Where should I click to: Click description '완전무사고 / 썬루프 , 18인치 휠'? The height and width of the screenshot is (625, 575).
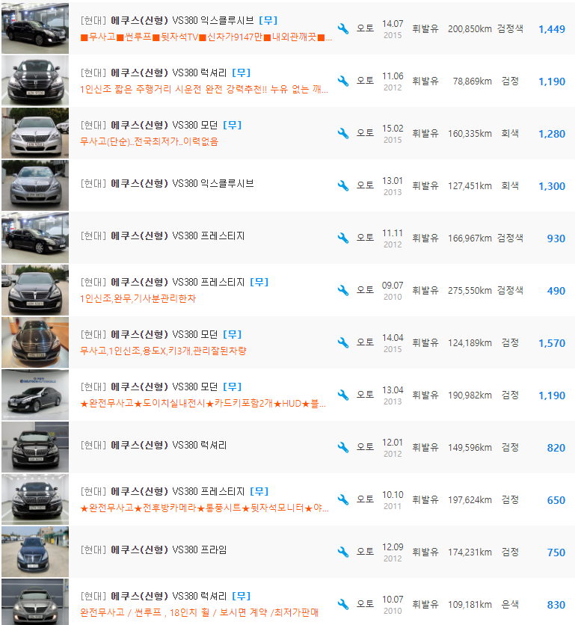pyautogui.click(x=200, y=612)
